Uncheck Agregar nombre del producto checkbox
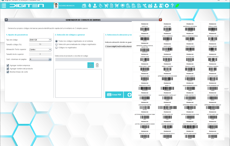 (x=8, y=69)
